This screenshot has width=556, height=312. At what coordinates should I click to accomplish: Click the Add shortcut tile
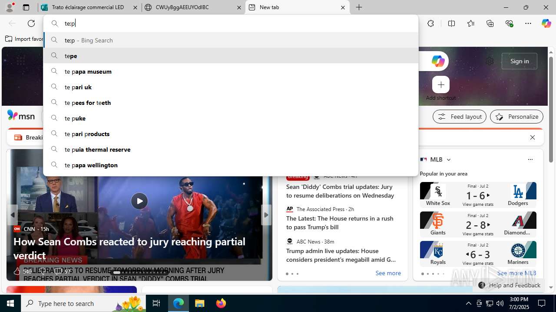point(441,88)
